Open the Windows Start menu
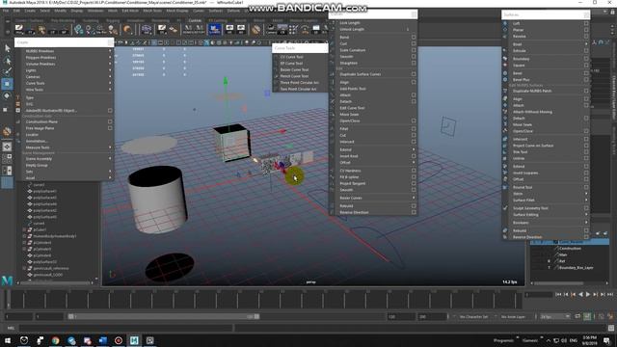The height and width of the screenshot is (347, 617). tap(8, 340)
